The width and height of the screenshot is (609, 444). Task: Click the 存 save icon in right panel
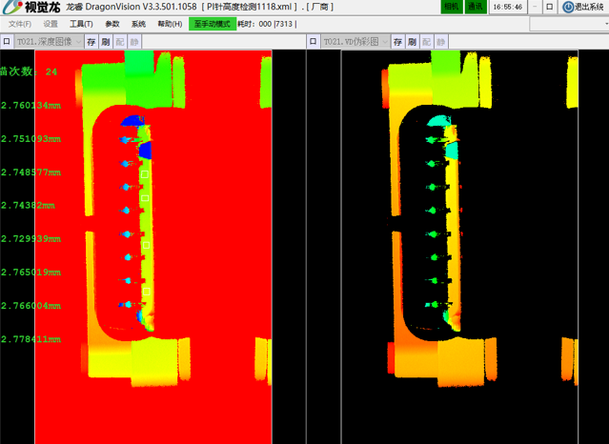pos(397,42)
